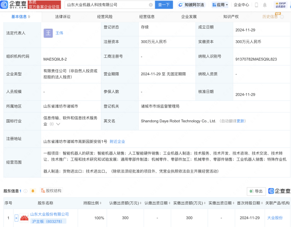Click the 存续 registration status value
The width and height of the screenshot is (291, 227).
(145, 27)
